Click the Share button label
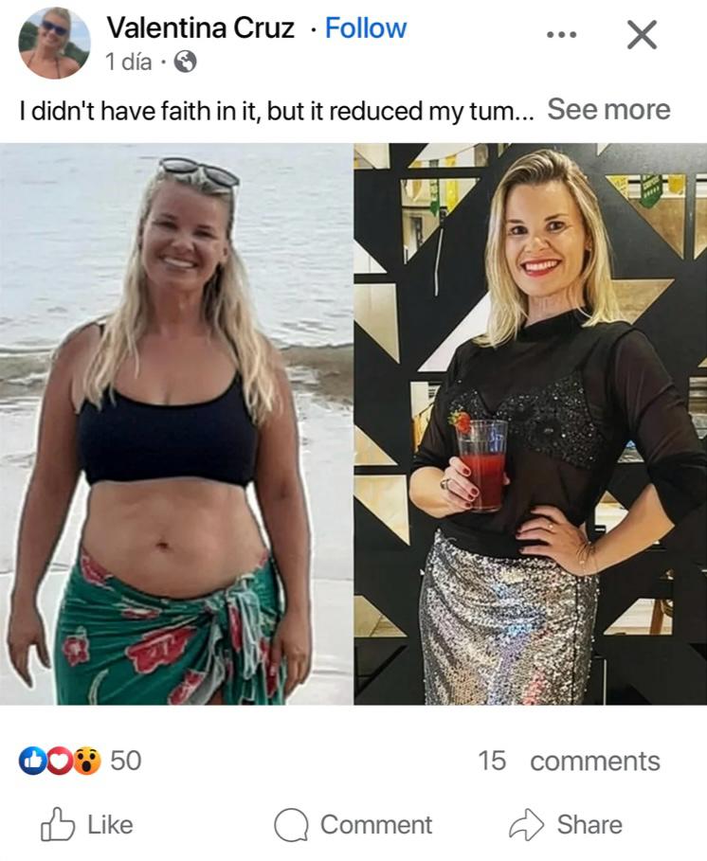 tap(589, 825)
